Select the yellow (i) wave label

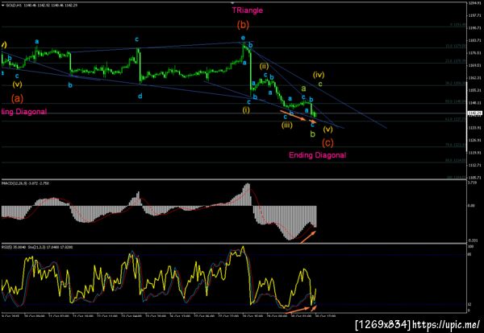tap(246, 110)
